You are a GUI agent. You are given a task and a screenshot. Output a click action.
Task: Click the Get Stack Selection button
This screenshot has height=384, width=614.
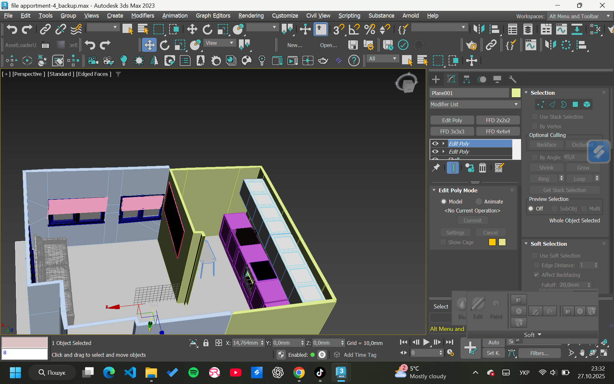coord(564,190)
